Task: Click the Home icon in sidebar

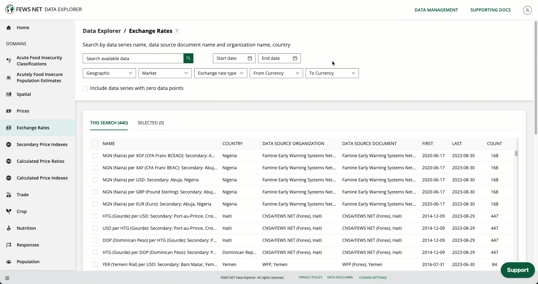Action: coord(9,28)
